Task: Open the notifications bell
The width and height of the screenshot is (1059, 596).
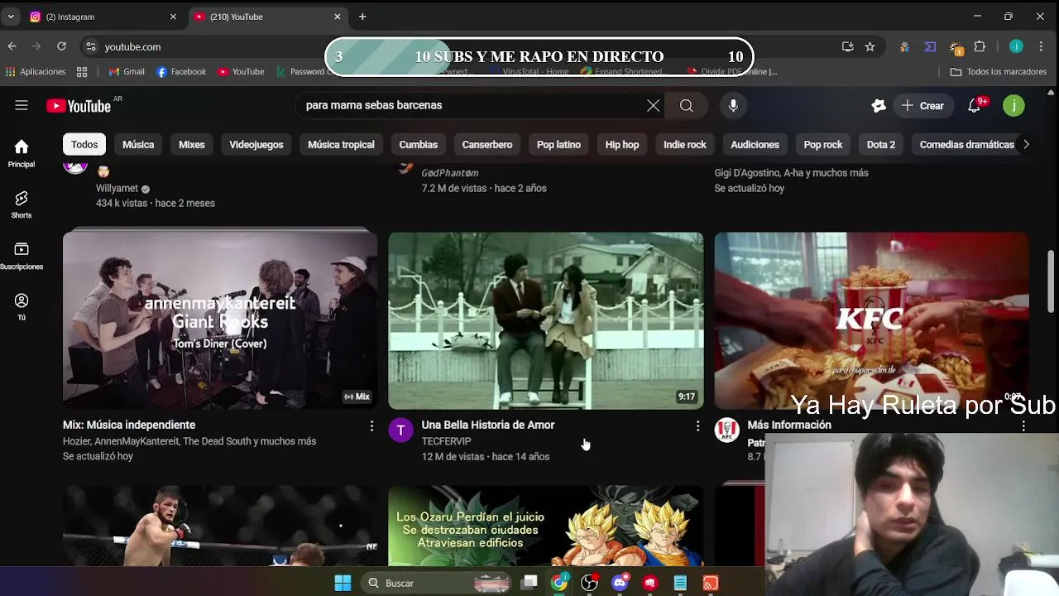Action: 975,105
